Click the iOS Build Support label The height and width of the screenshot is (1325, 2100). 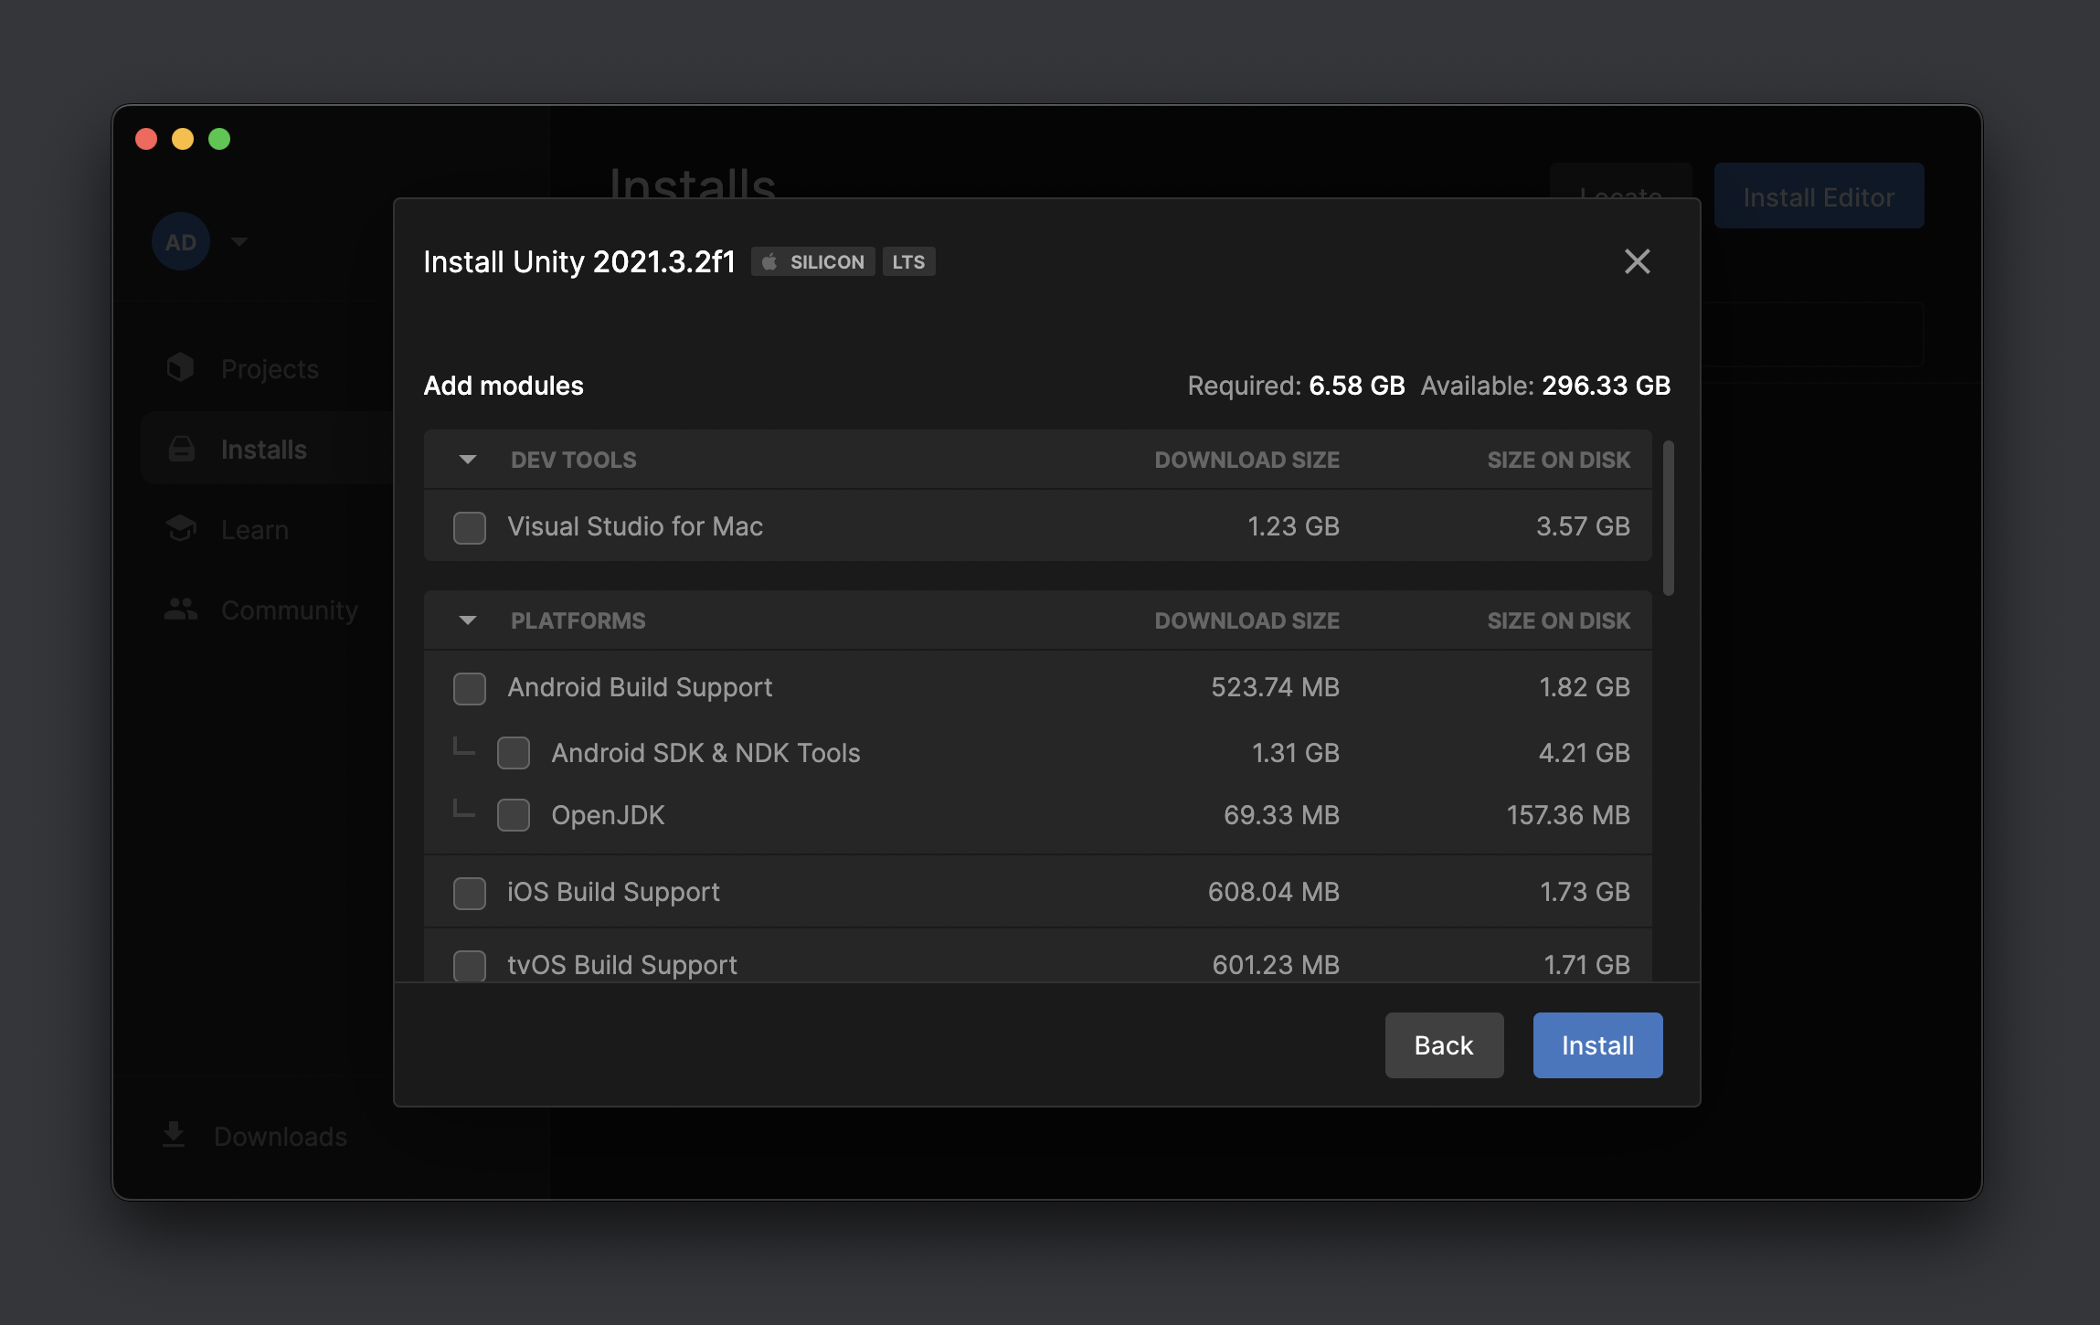click(x=613, y=893)
